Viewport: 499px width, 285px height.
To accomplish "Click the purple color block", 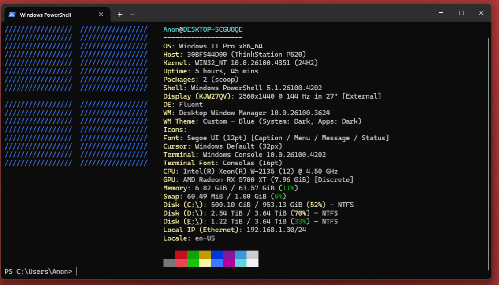I will (229, 255).
